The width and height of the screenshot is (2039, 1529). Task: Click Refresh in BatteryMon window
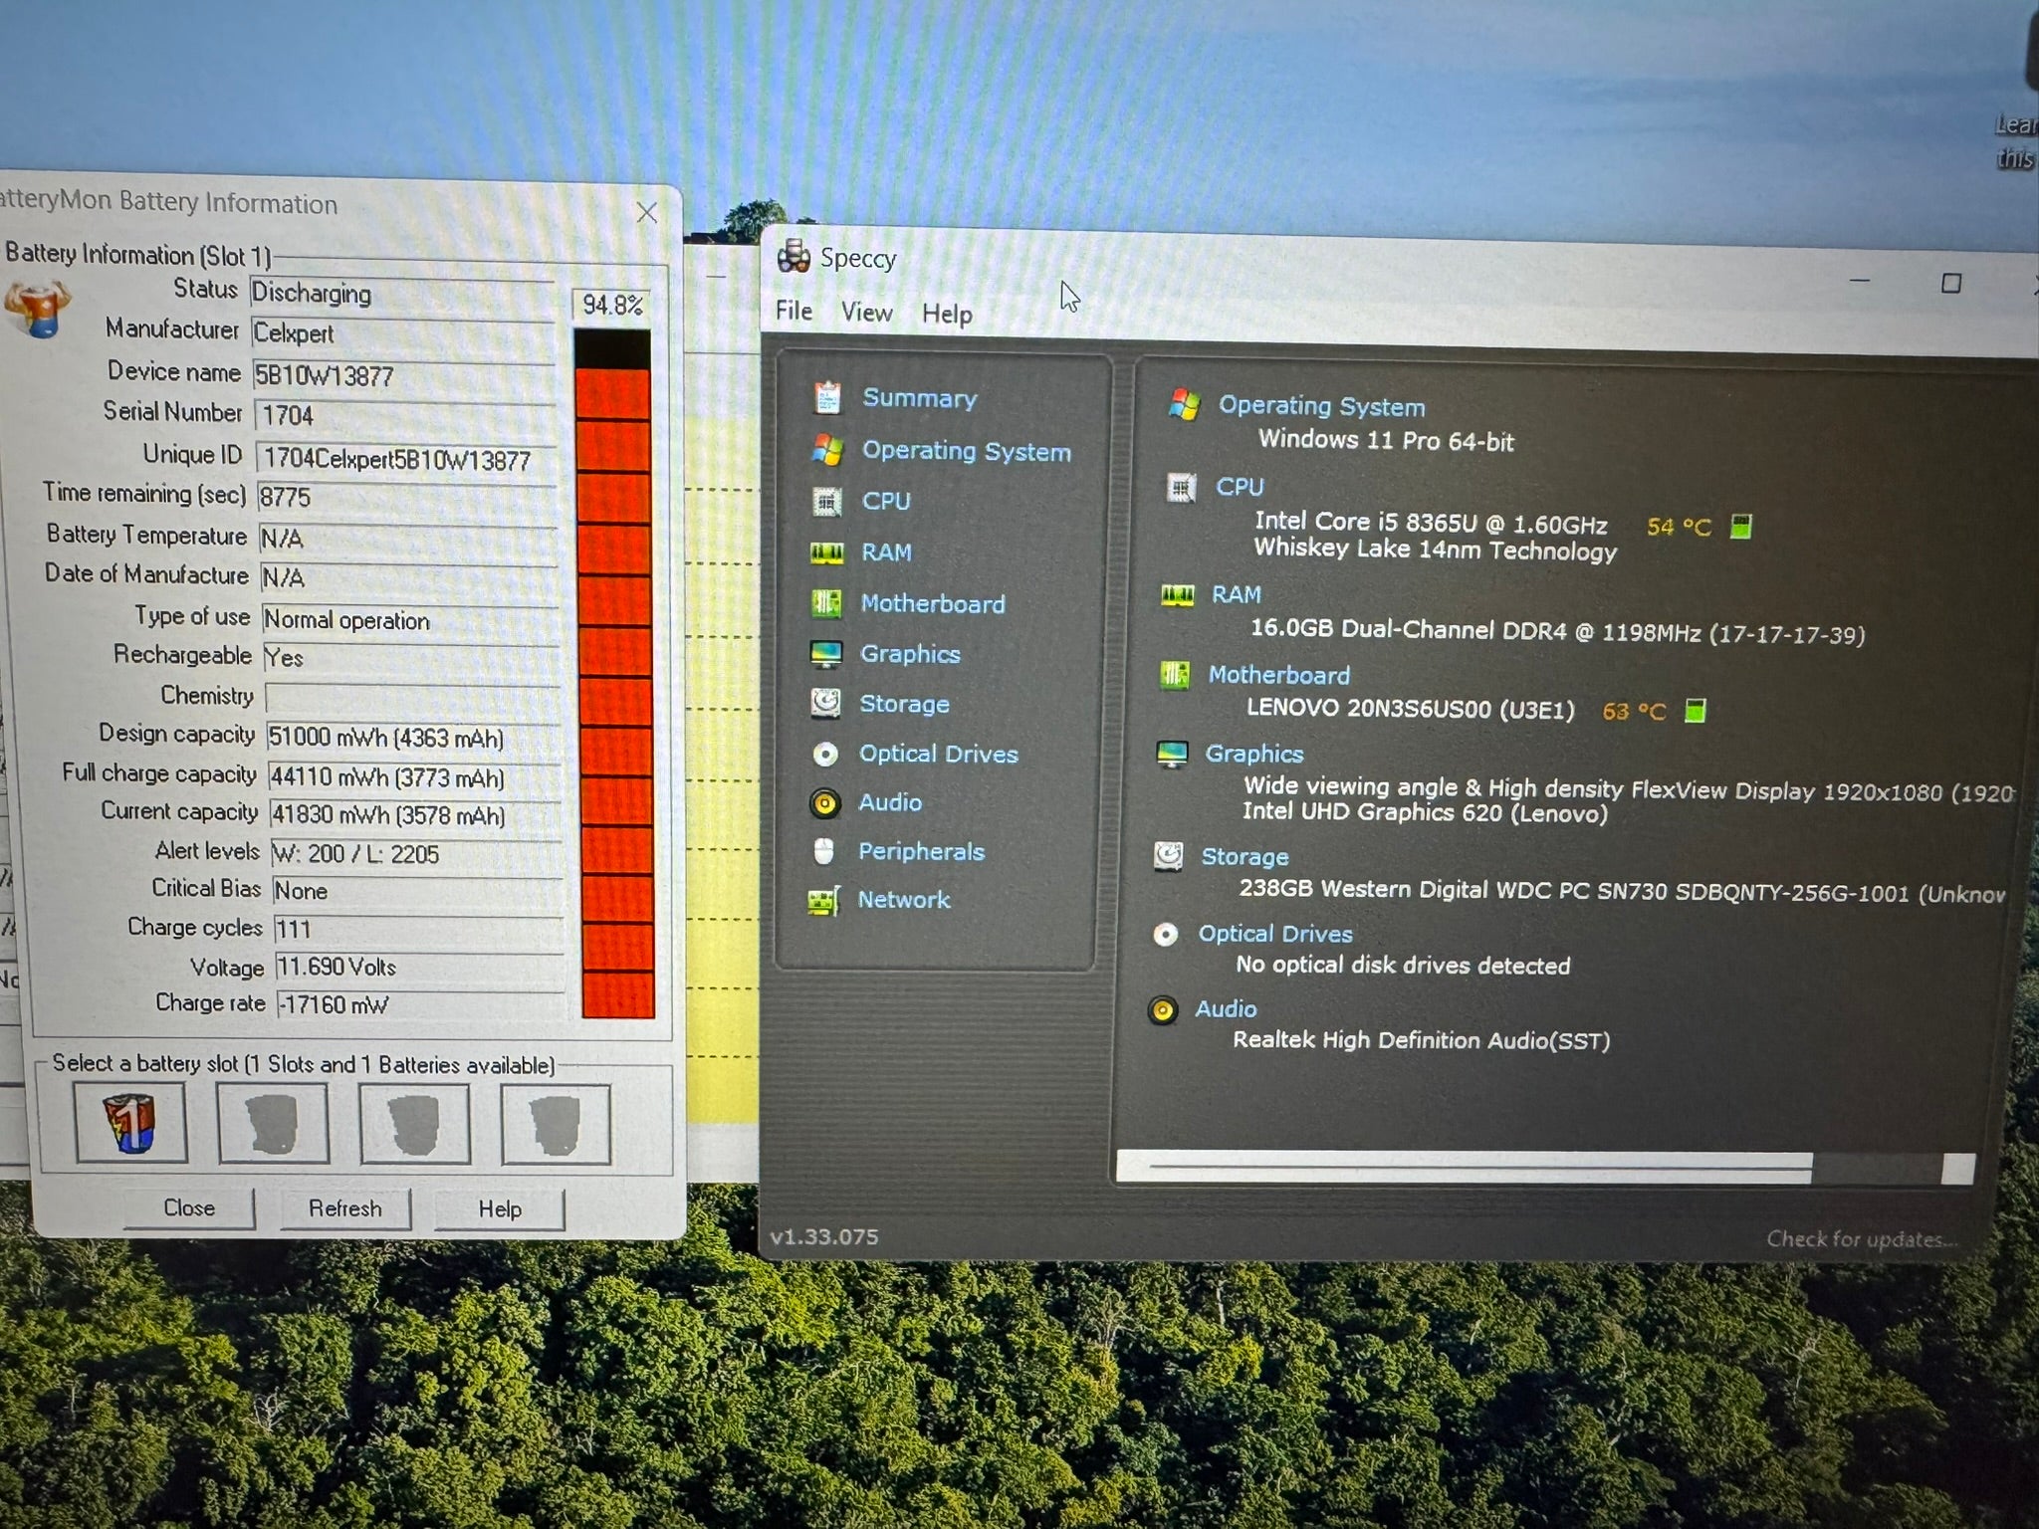[344, 1209]
